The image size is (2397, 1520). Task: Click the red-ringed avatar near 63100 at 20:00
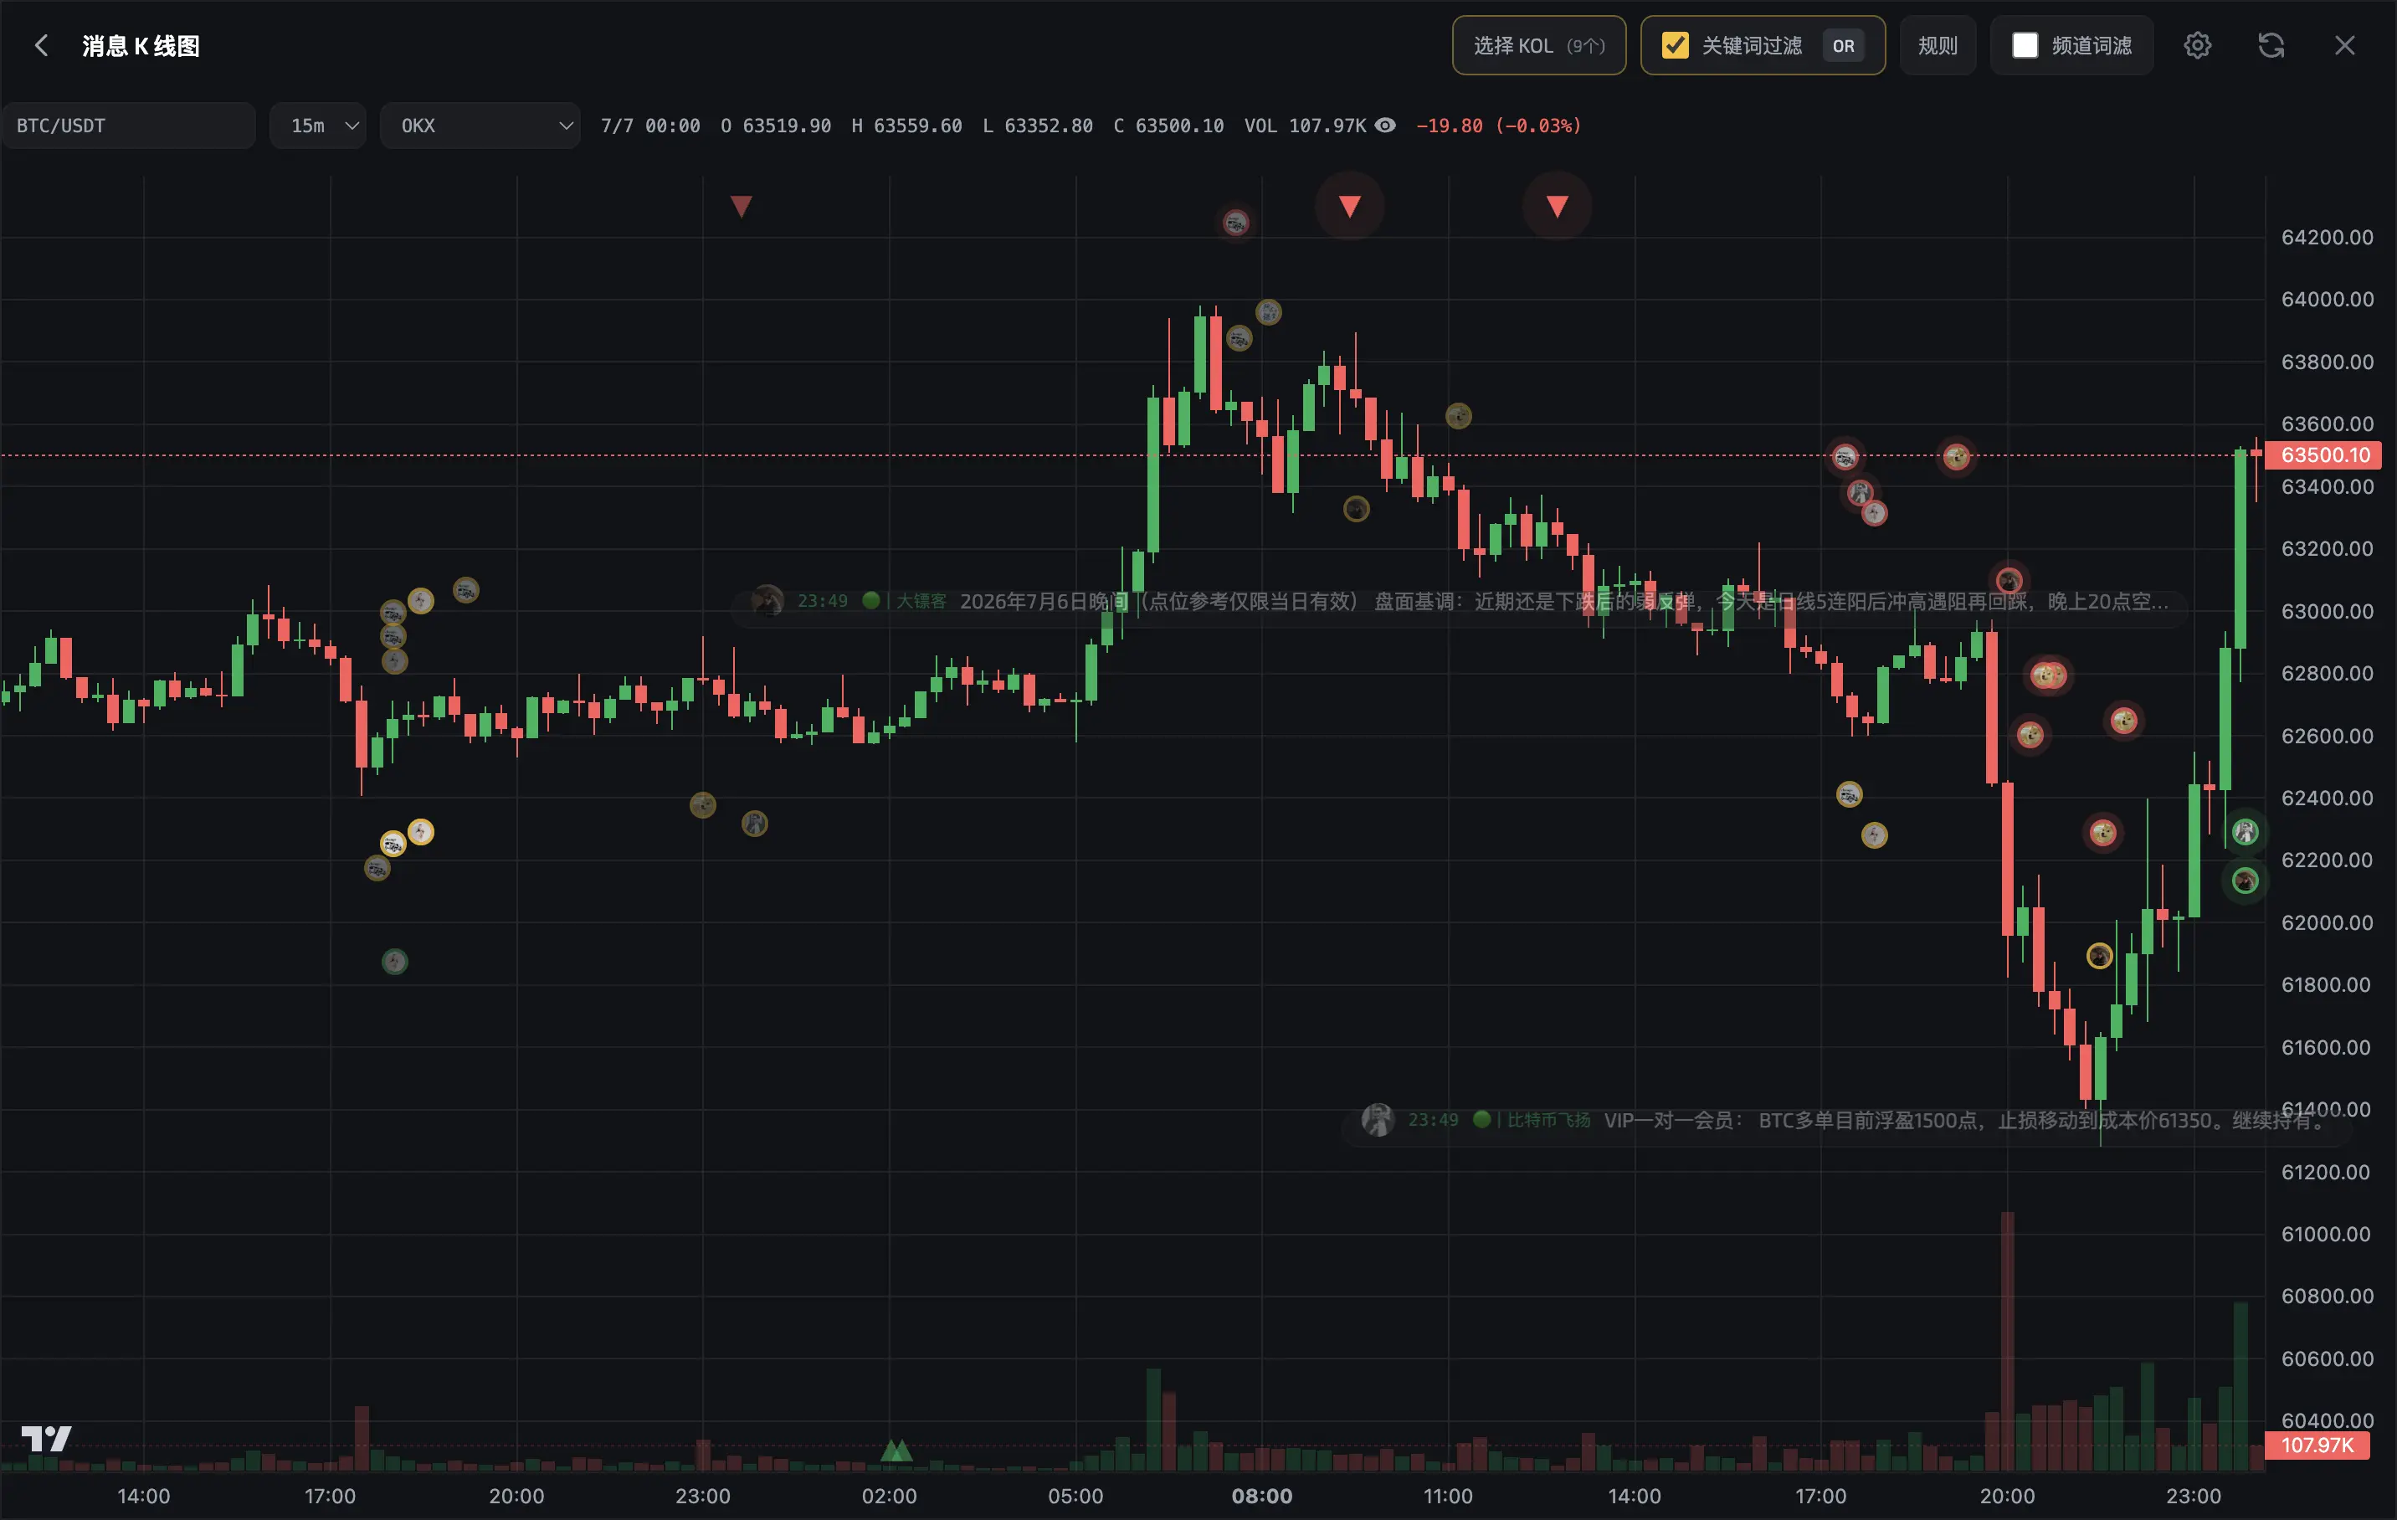pos(2008,580)
